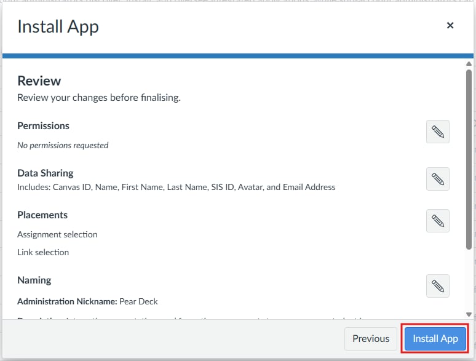Click the 'Link selection' placement text
Screen dimensions: 476x361
(x=43, y=252)
